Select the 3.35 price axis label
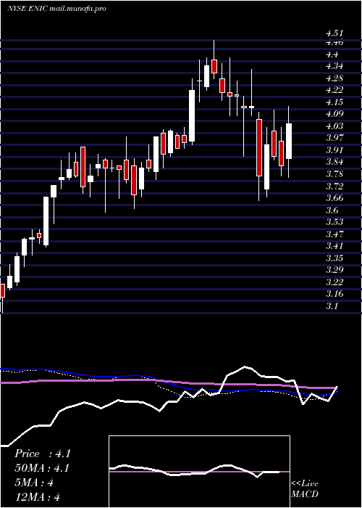Screen dimensions: 362x508 point(334,258)
